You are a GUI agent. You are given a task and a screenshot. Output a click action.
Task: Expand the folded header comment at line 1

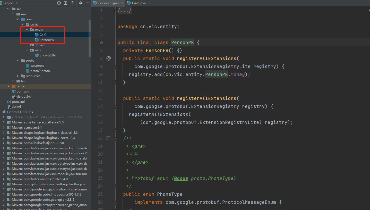[x=115, y=11]
